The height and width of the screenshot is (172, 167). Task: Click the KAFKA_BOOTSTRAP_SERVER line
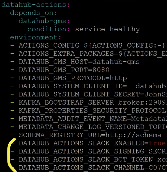(93, 103)
